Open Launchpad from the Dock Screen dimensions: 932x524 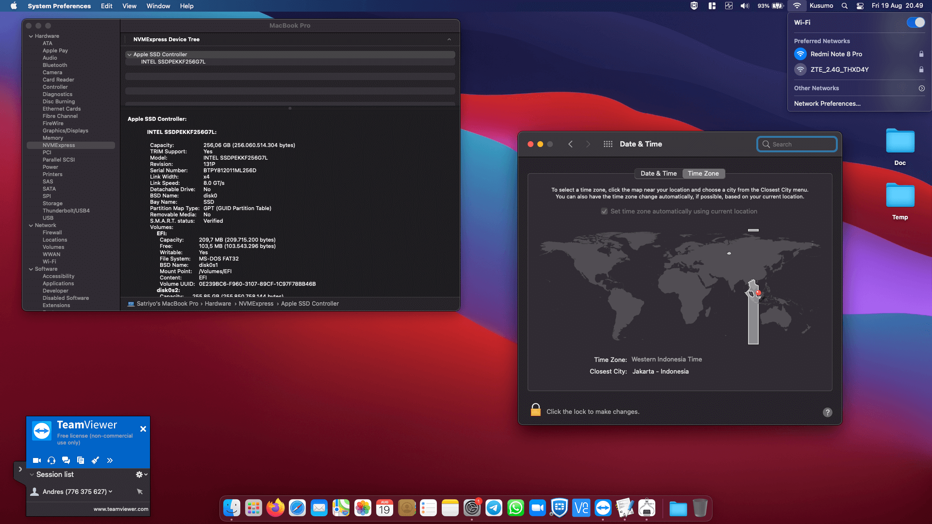coord(253,508)
